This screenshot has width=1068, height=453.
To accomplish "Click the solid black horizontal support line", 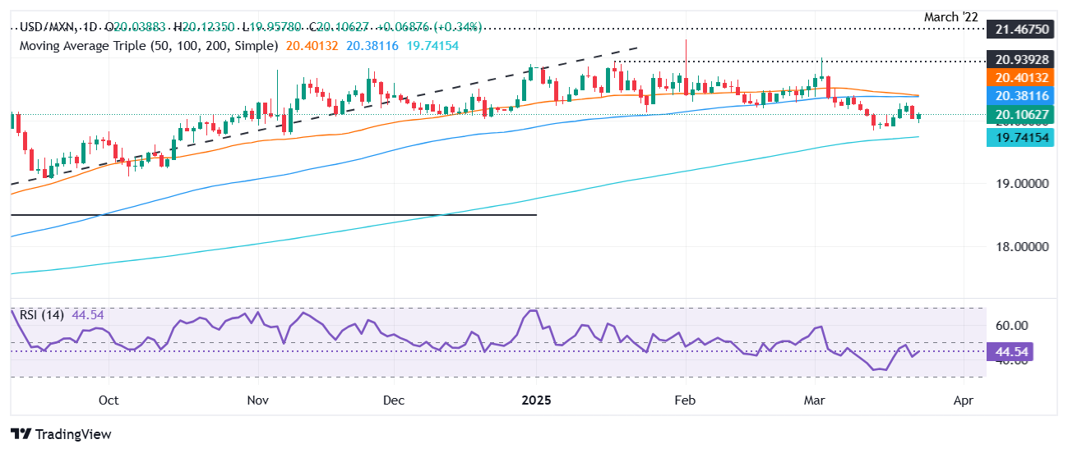I will (x=271, y=215).
